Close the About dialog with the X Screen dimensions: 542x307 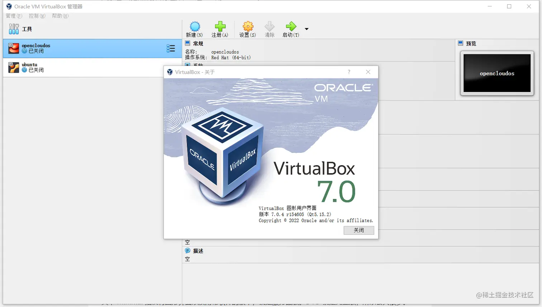368,72
